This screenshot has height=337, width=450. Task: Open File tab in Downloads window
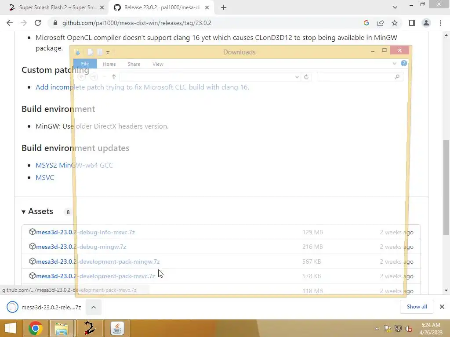tap(85, 64)
